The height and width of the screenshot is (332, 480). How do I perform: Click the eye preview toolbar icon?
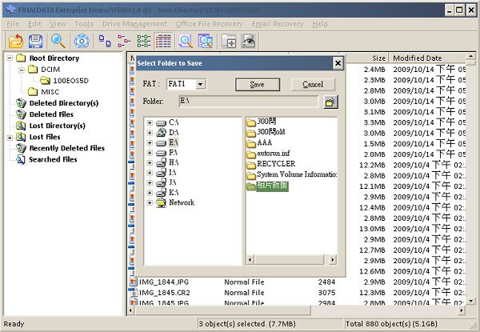point(249,42)
